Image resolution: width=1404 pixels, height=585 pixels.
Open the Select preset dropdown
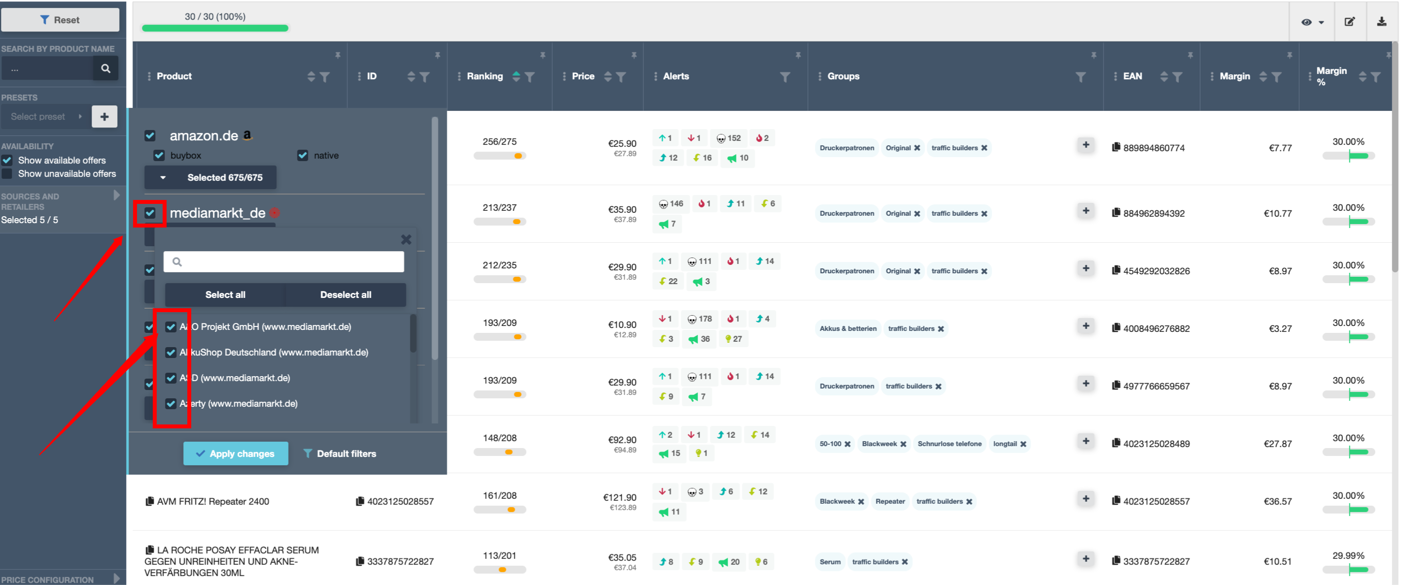click(x=45, y=116)
